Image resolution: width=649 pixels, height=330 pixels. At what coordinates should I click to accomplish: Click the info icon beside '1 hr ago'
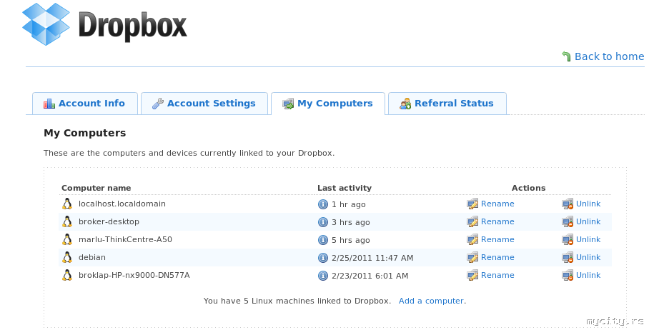click(322, 204)
